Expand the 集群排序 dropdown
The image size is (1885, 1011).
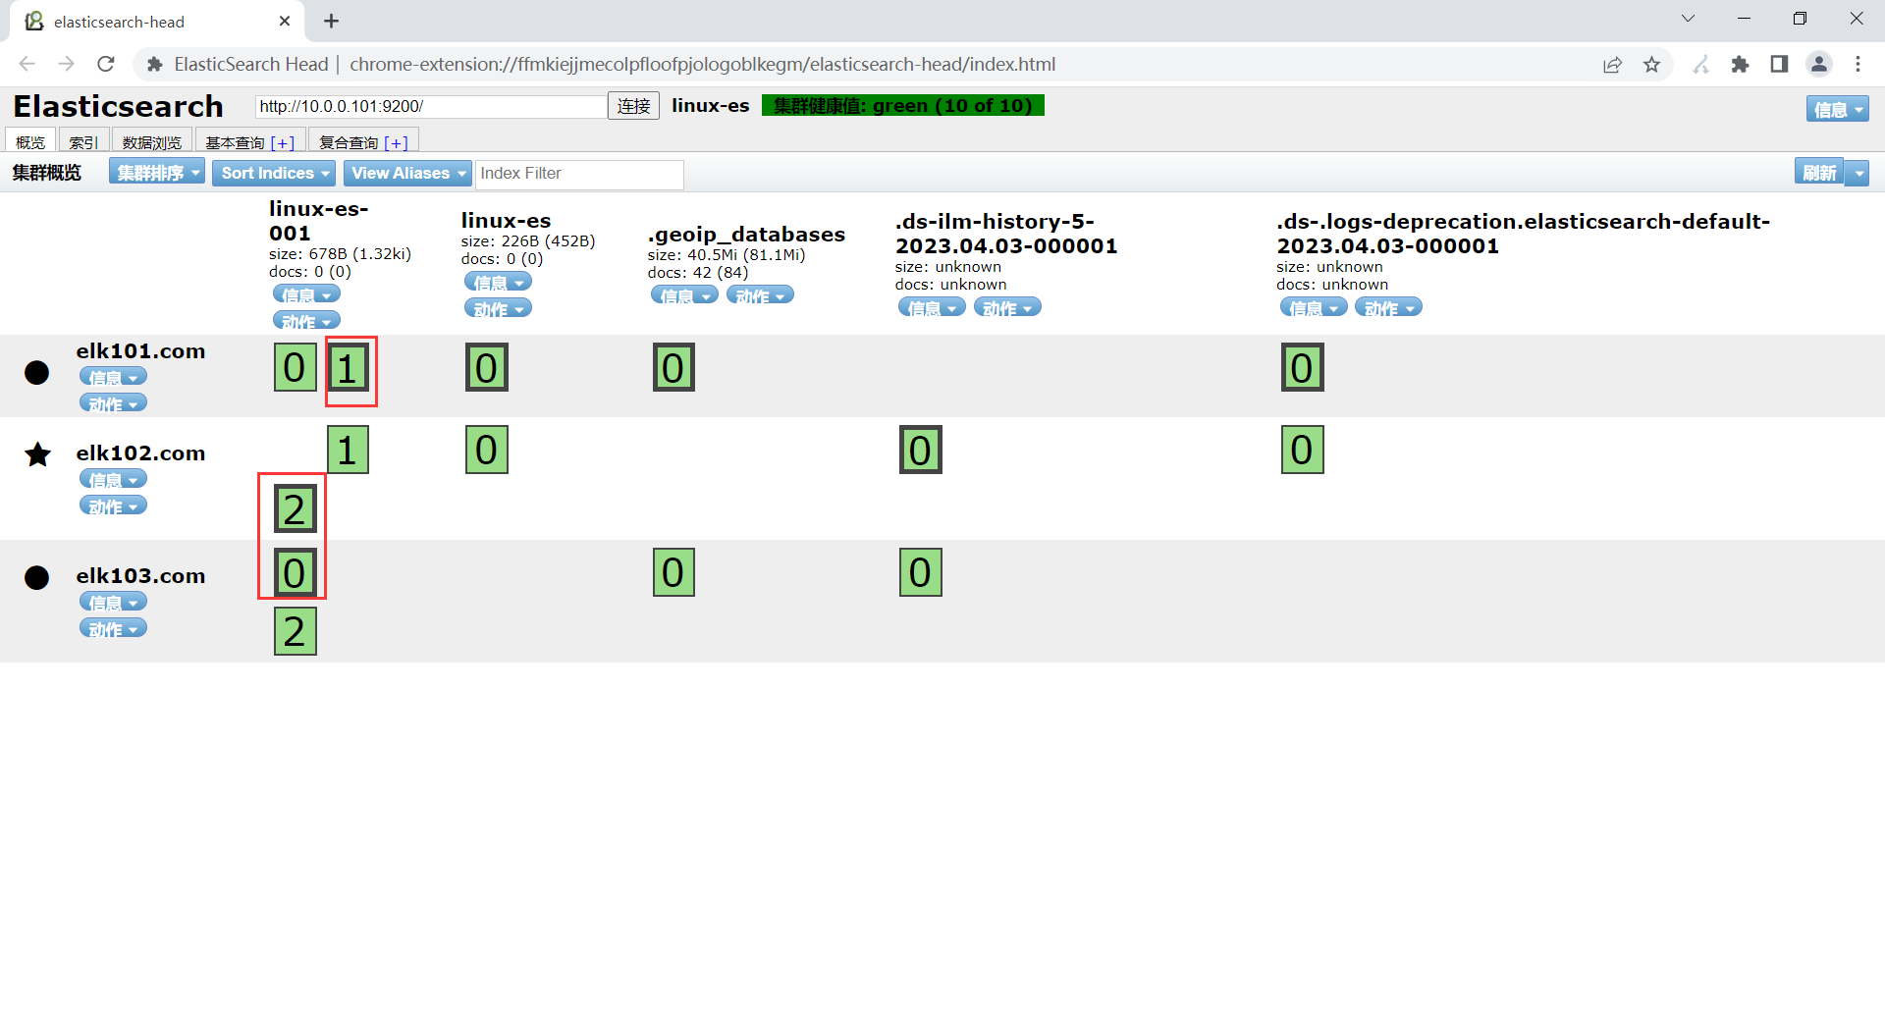(x=157, y=173)
